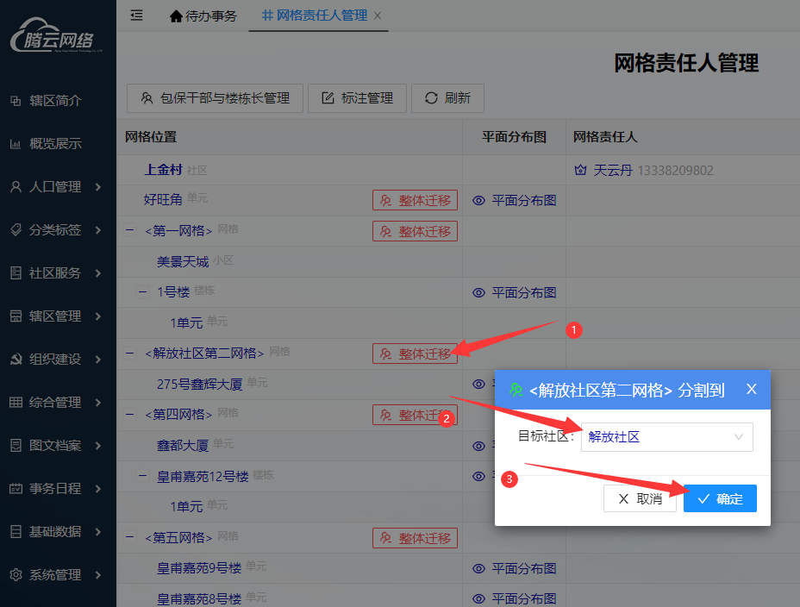The height and width of the screenshot is (607, 800).
Task: Switch to the 网格责任人管理 tab
Action: 315,16
